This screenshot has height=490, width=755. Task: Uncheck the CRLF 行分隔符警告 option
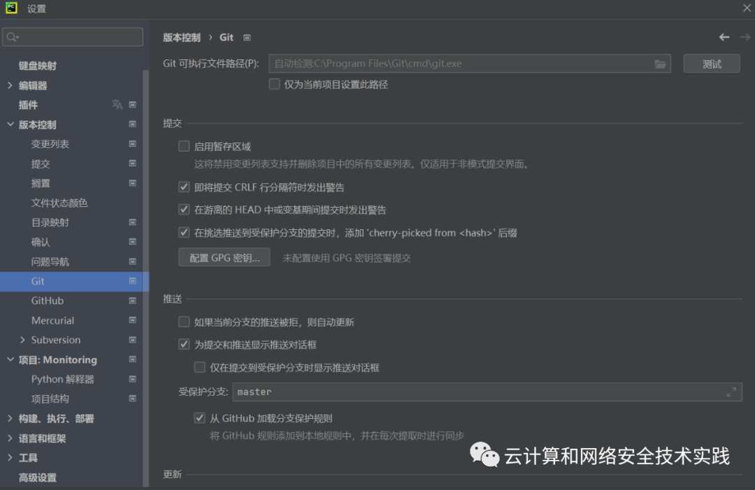pyautogui.click(x=184, y=187)
